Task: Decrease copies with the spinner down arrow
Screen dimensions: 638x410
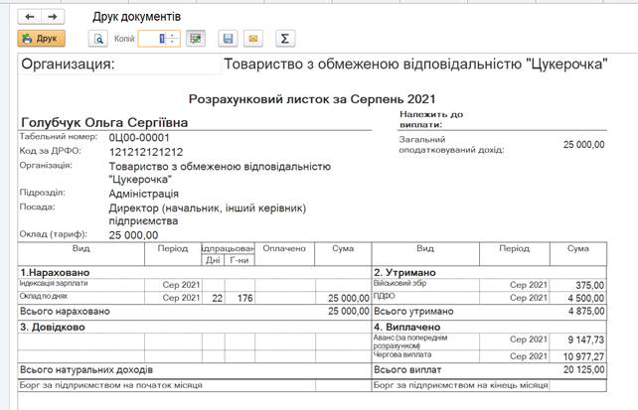Action: tap(174, 43)
